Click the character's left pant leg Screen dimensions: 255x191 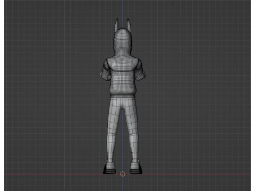click(x=114, y=129)
